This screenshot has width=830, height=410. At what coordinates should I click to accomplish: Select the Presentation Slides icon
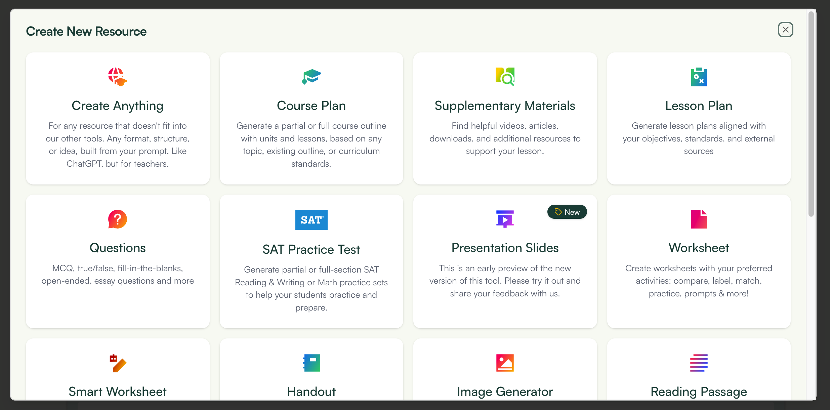[504, 219]
